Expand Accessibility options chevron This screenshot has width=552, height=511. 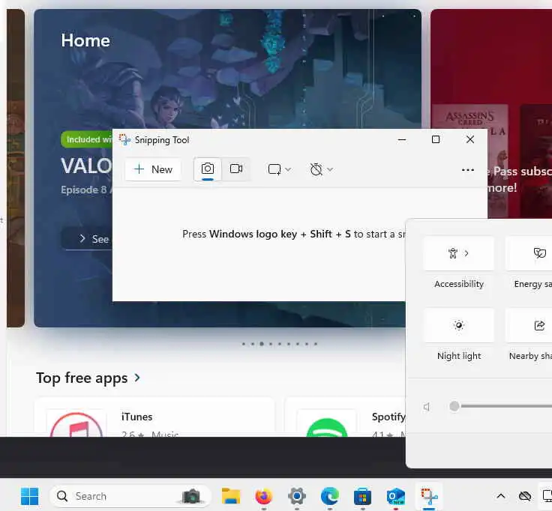tap(466, 253)
